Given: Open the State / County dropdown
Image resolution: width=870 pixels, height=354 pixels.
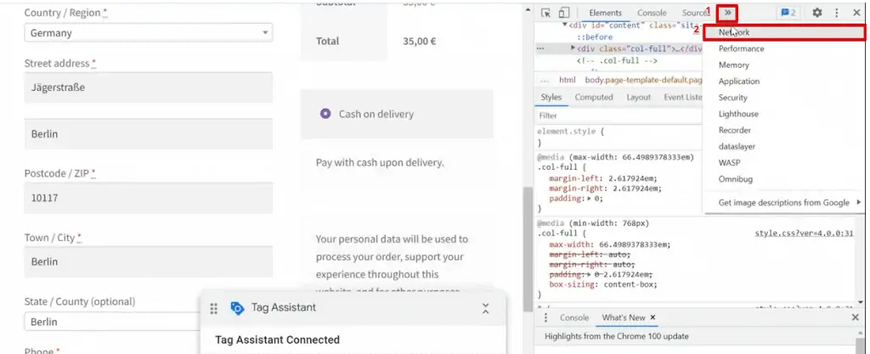Looking at the screenshot, I should (148, 322).
